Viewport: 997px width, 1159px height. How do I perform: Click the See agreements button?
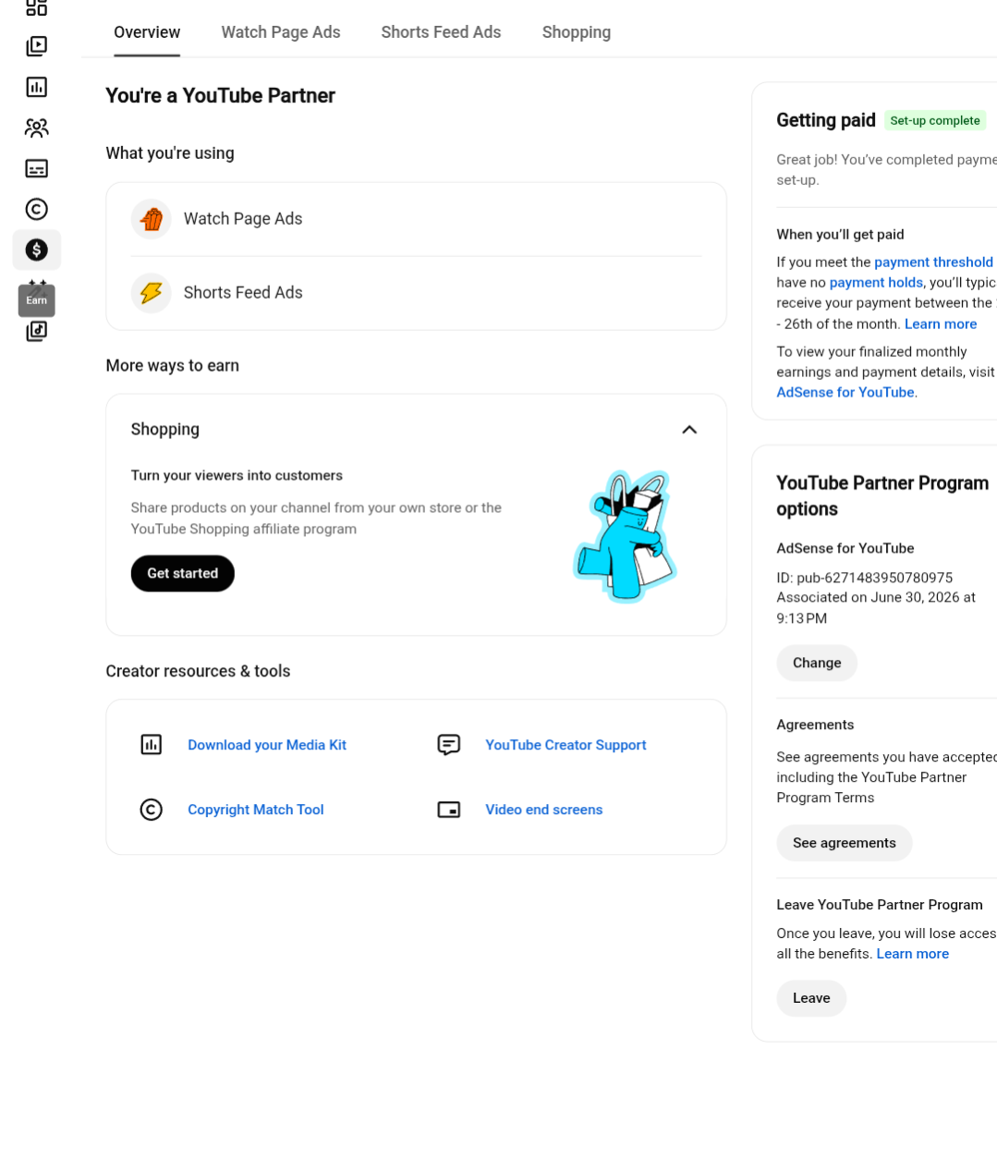click(x=845, y=843)
